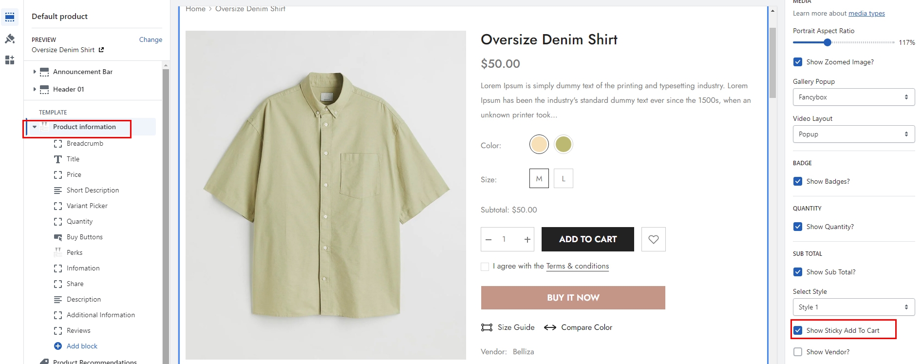Open the Select Style dropdown
This screenshot has width=922, height=364.
(x=853, y=307)
